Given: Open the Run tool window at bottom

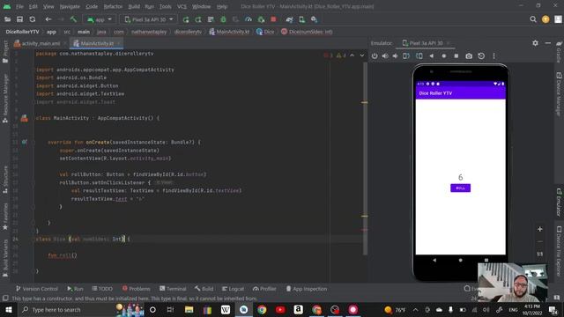Looking at the screenshot, I should 75,289.
